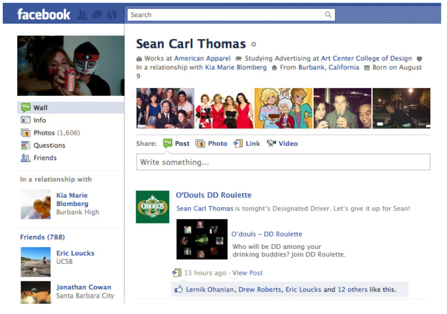Click the calendar birthday icon
447x314 pixels.
[367, 68]
